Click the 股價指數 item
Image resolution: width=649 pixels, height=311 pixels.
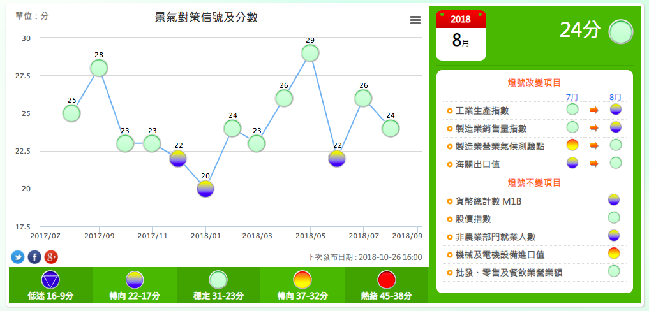pos(473,219)
